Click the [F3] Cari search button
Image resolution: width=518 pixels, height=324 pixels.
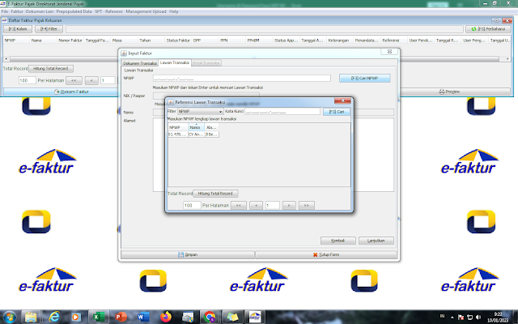click(337, 112)
